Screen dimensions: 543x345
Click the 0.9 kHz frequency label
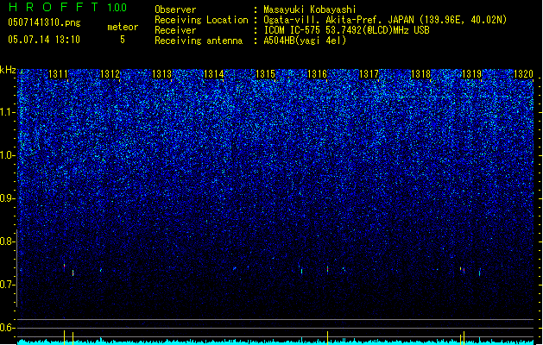[x=8, y=198]
